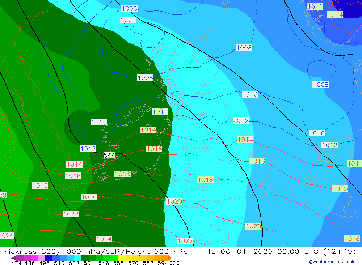Click the 1006 isobar label
Screen dimensions: 362x265
click(128, 20)
